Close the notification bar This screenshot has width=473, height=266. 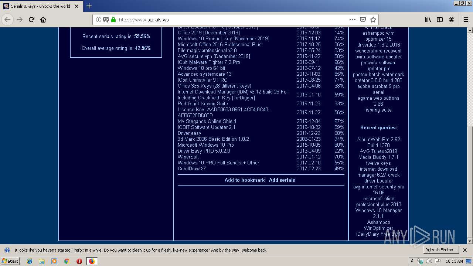pos(465,250)
